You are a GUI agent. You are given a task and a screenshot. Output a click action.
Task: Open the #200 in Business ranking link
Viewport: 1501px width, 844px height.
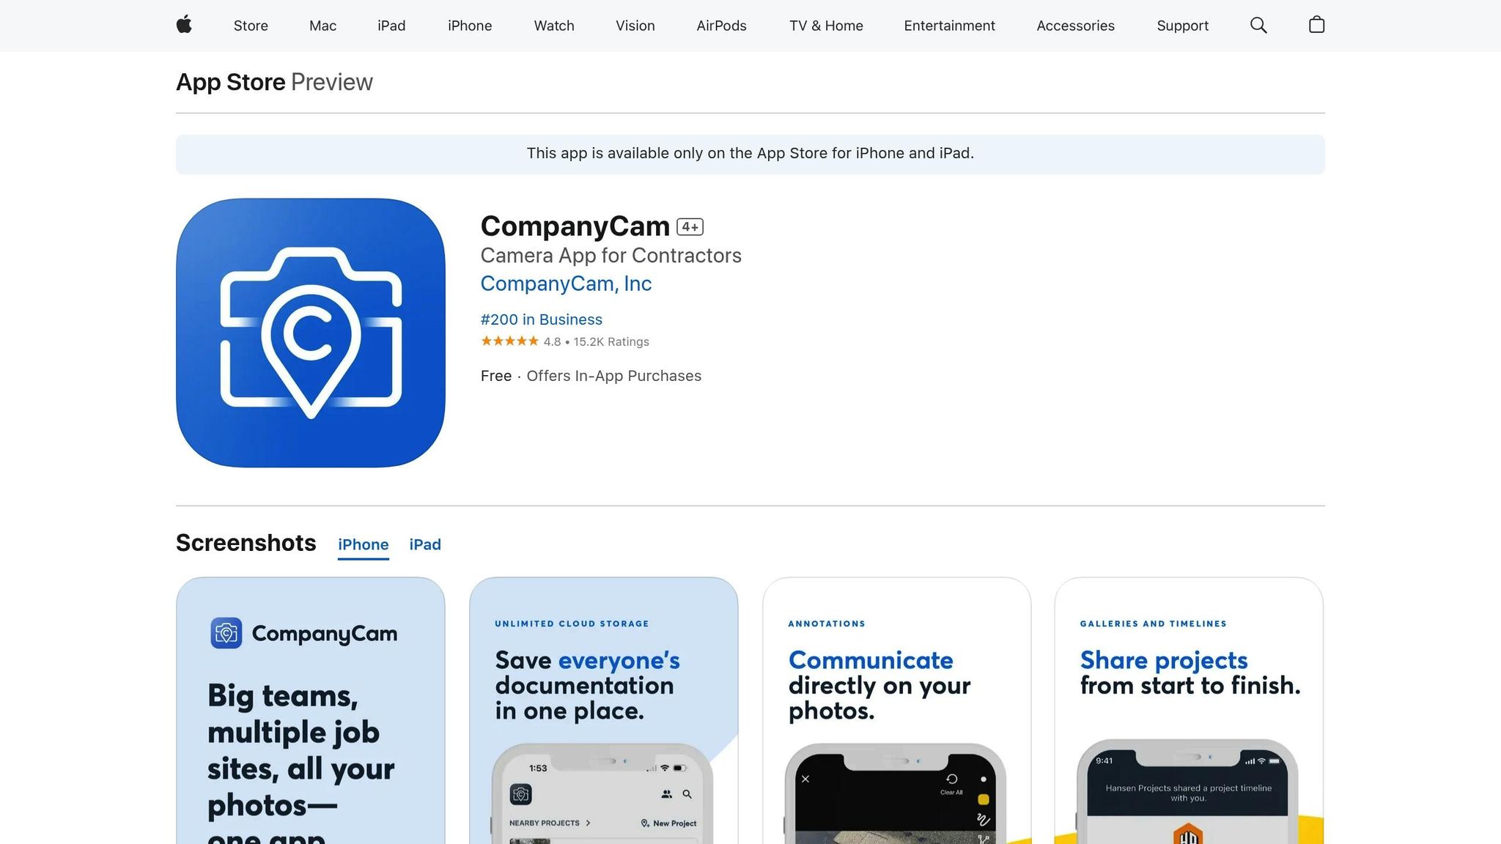pos(542,319)
